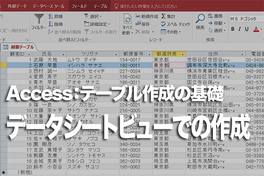Click cell 金城 芙美子
Viewport: 264px width, 176px height.
pyautogui.click(x=49, y=161)
